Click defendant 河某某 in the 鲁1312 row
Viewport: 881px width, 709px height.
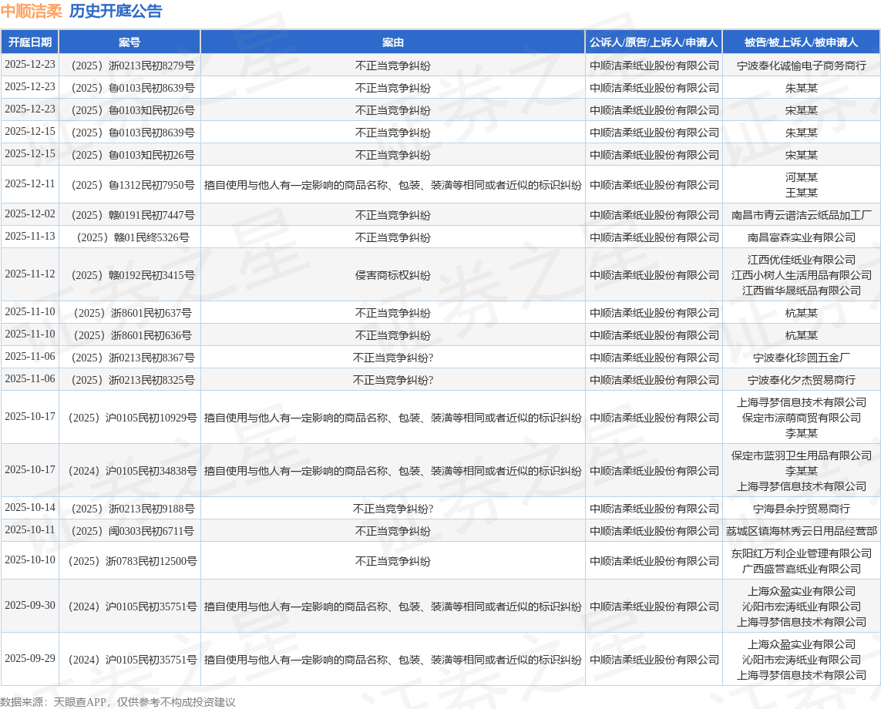[801, 177]
